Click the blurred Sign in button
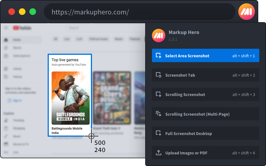This screenshot has height=166, width=266. pyautogui.click(x=15, y=101)
